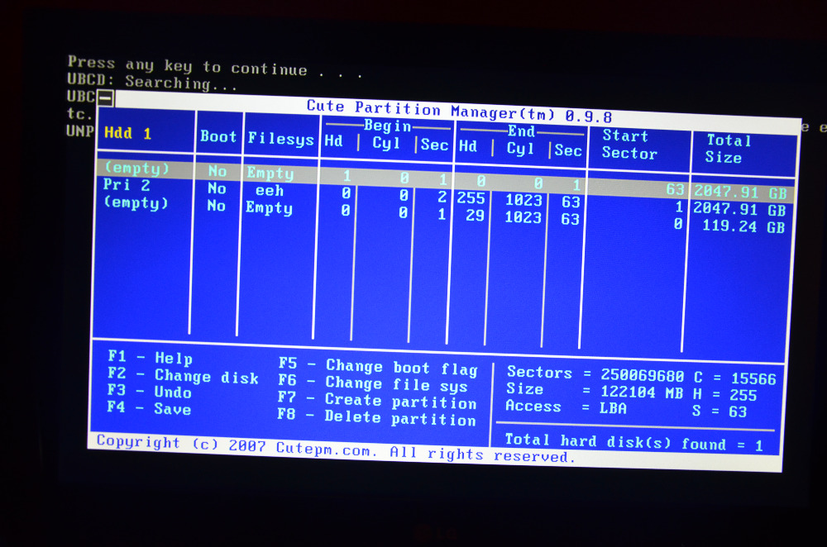The image size is (827, 547).
Task: Click the "Total Size" column header
Action: point(728,149)
